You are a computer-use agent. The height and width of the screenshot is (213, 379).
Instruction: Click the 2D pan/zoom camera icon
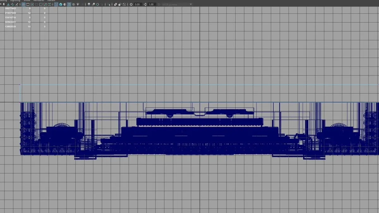[x=12, y=4]
